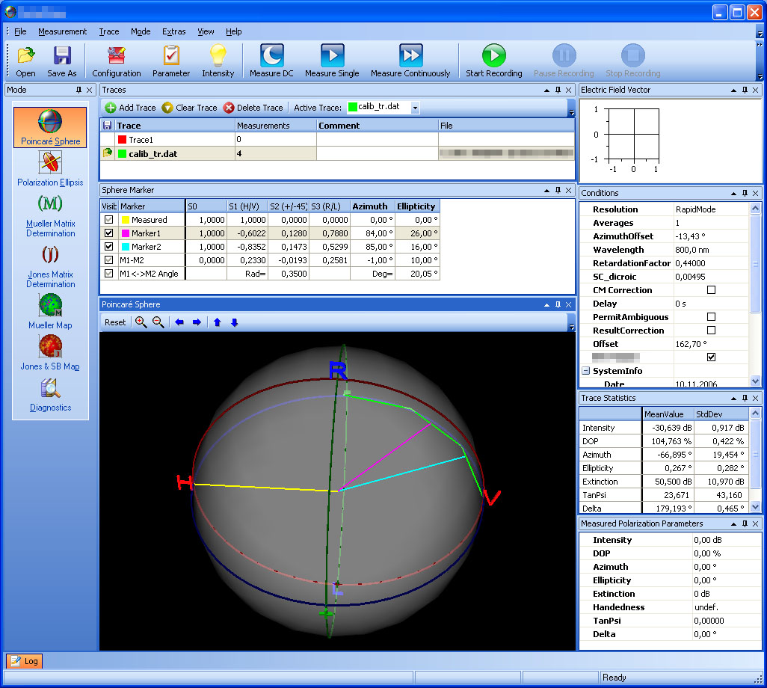767x688 pixels.
Task: Open the Active Trace dropdown
Action: point(416,108)
